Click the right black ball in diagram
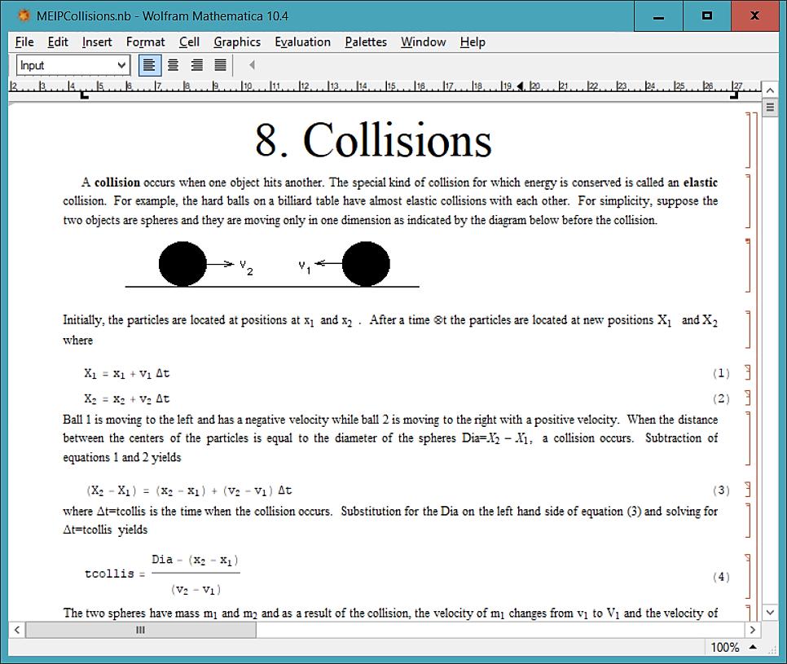 (x=366, y=264)
